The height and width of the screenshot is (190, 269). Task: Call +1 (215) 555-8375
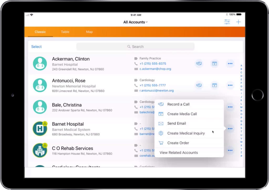153,64
